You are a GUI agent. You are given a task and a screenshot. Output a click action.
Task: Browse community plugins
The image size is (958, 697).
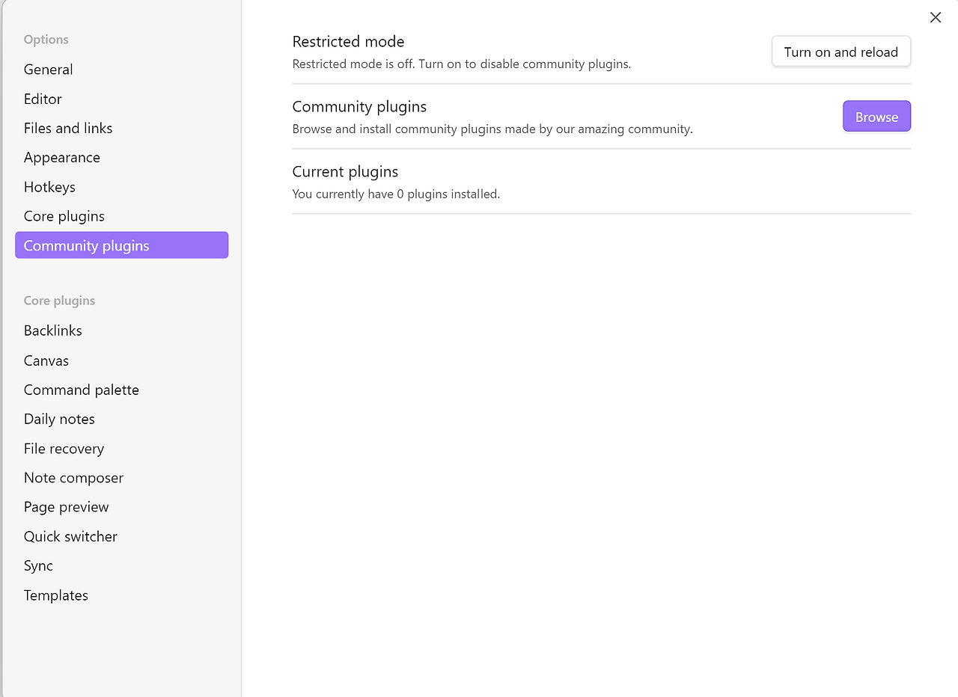876,117
